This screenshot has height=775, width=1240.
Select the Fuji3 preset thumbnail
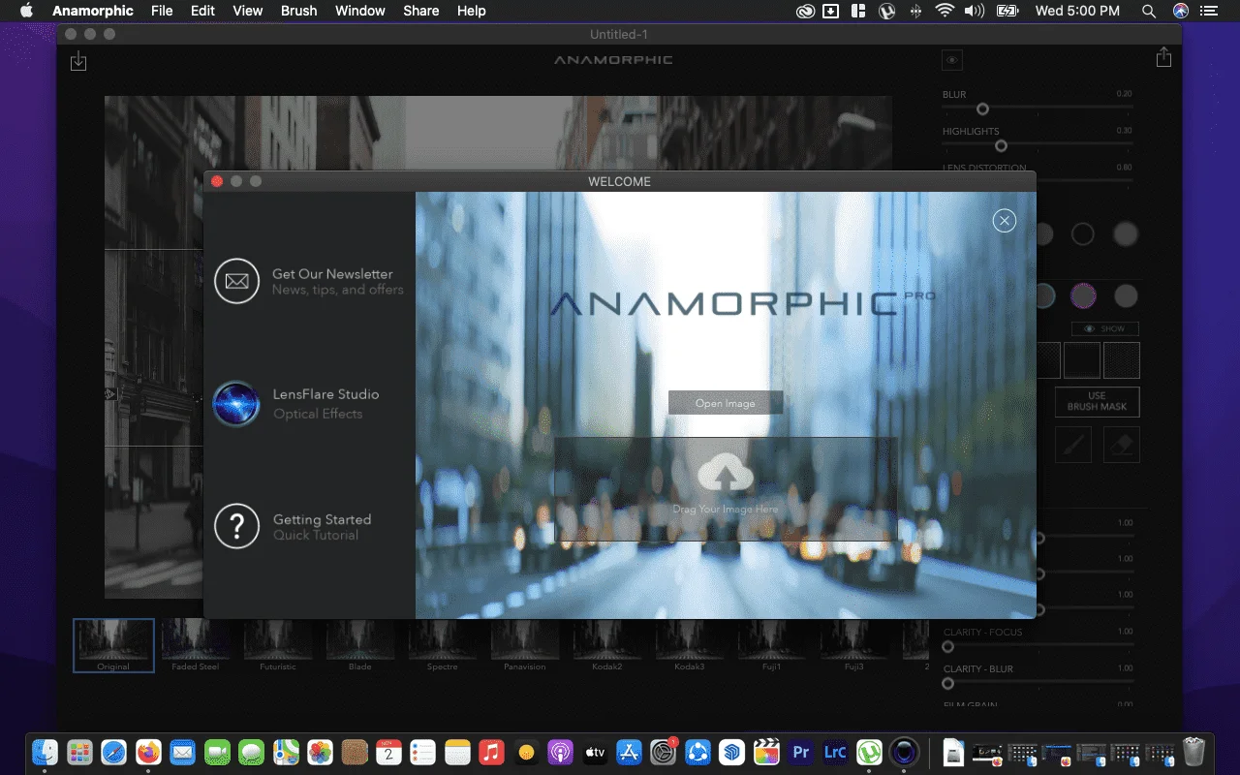click(x=854, y=645)
